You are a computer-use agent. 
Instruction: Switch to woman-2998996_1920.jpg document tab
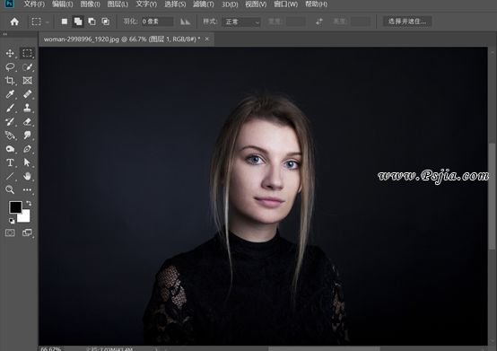(122, 39)
